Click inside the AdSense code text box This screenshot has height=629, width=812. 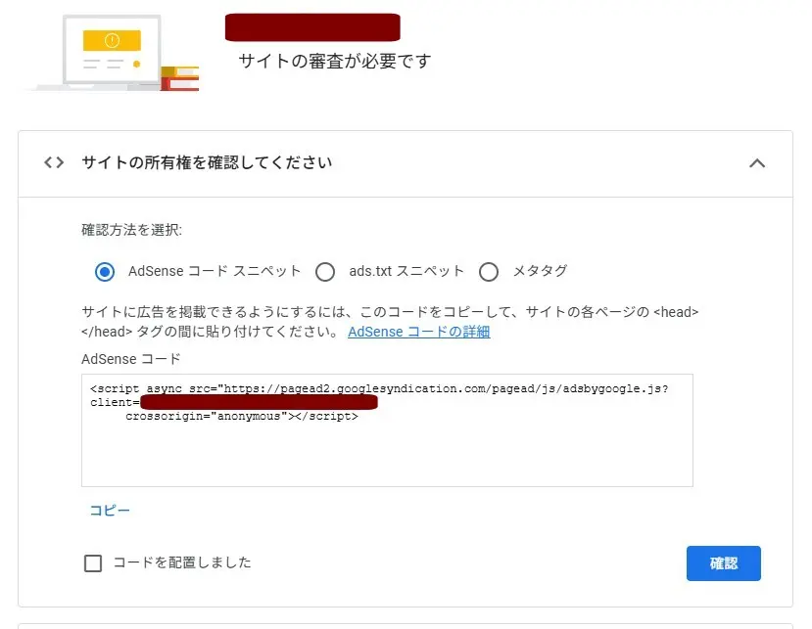[x=387, y=450]
